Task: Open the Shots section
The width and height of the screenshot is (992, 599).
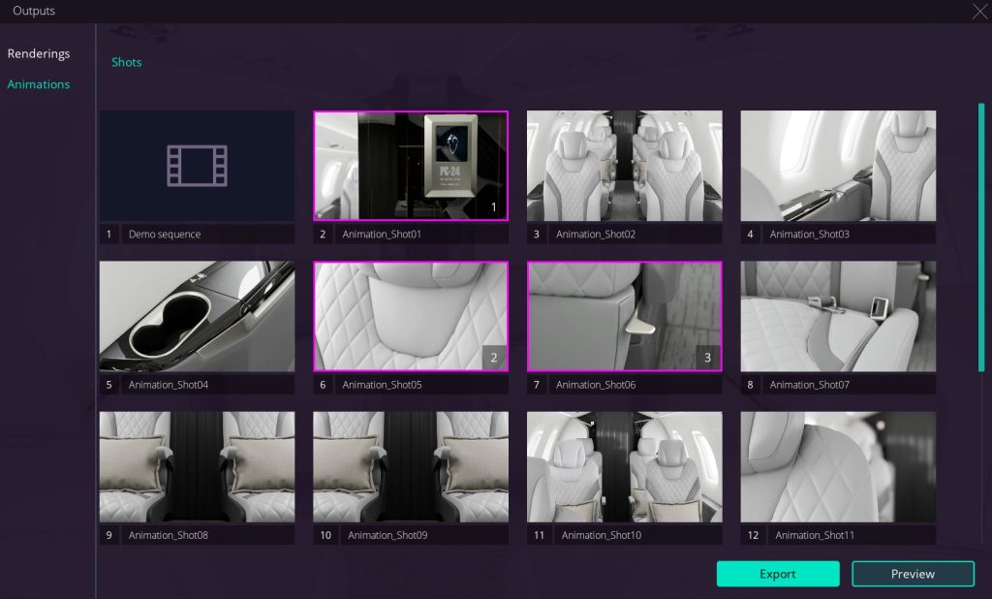Action: coord(127,62)
